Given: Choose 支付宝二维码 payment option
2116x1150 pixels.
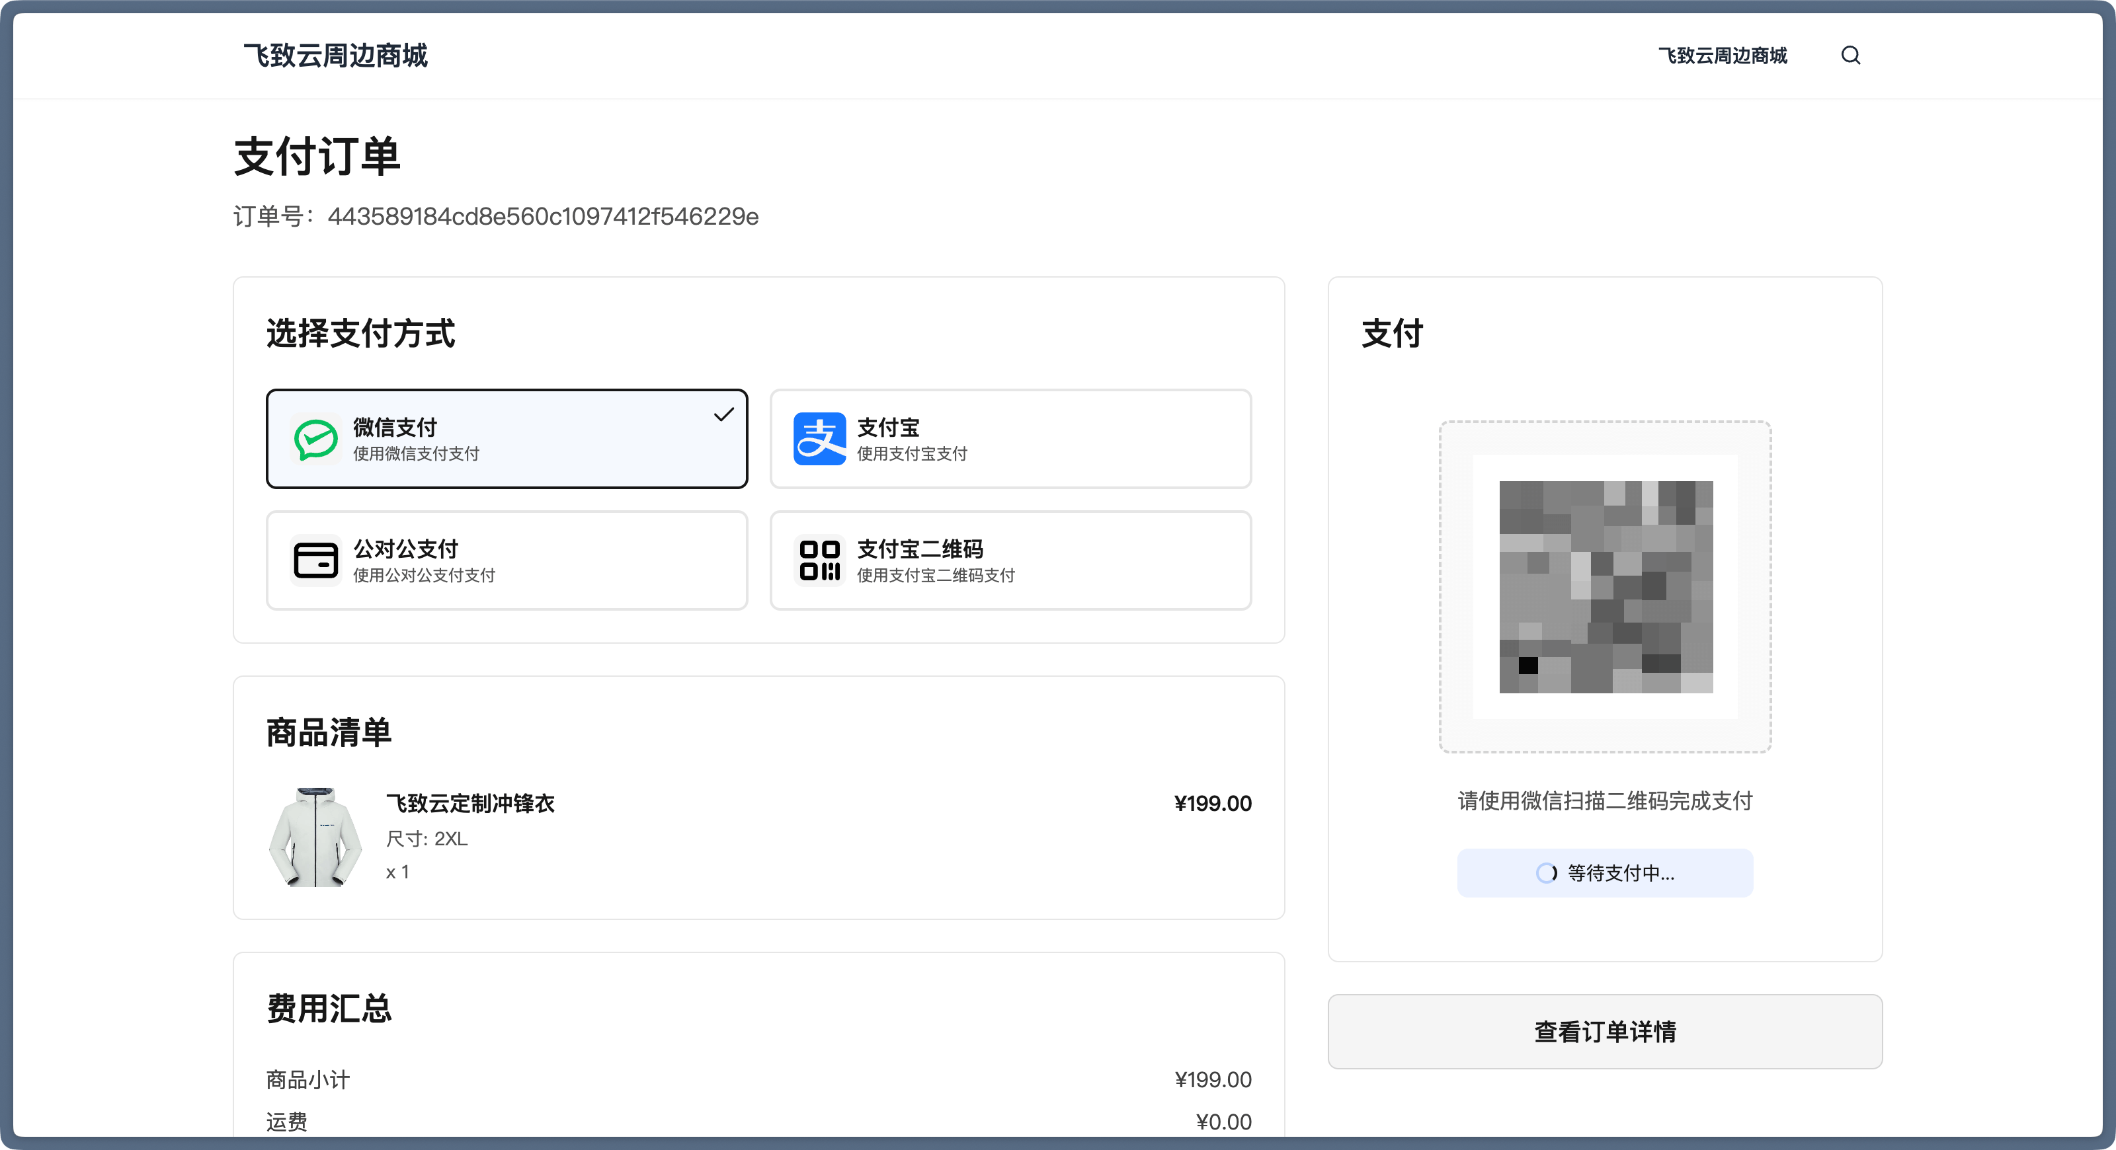Looking at the screenshot, I should point(1010,560).
